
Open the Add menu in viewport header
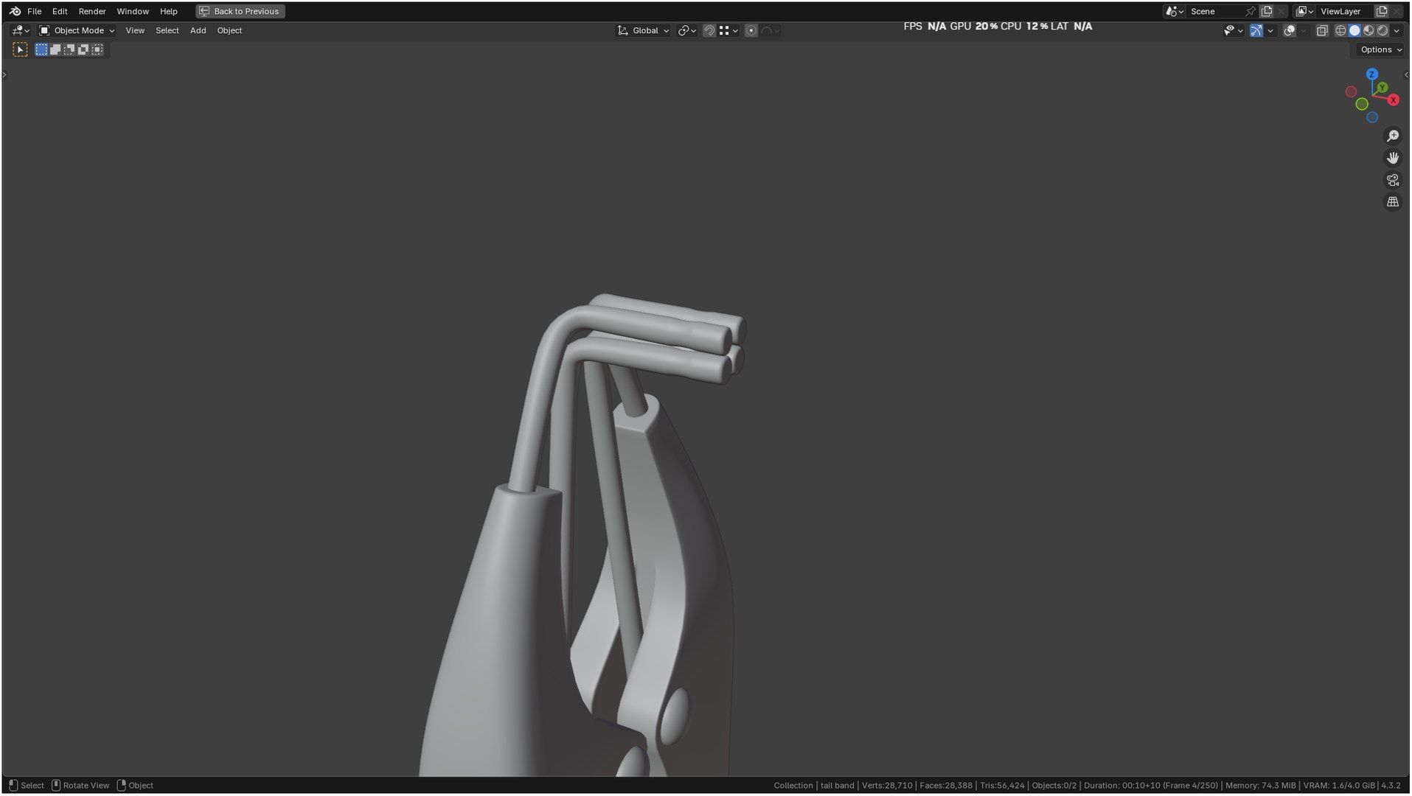coord(198,31)
